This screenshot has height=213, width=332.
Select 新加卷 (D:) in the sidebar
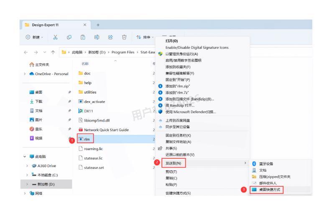click(x=46, y=184)
